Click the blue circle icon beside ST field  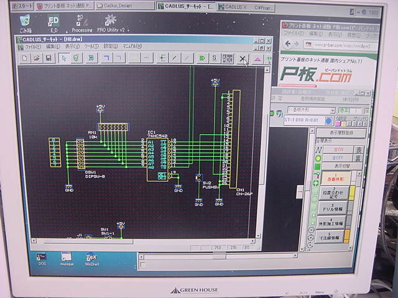[328, 120]
